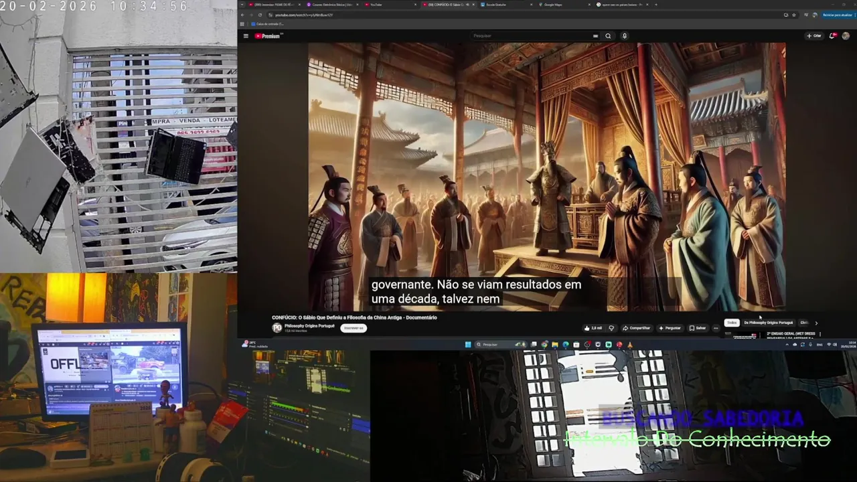Click the taskbar search box 'Pesquisar'
Screen dimensions: 857x482
[500, 345]
